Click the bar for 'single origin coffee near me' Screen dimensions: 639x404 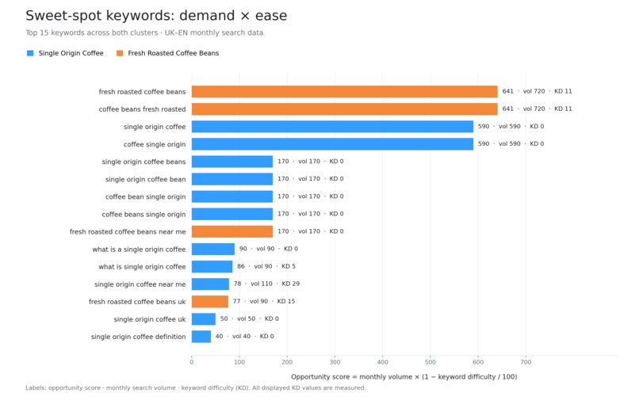tap(210, 284)
